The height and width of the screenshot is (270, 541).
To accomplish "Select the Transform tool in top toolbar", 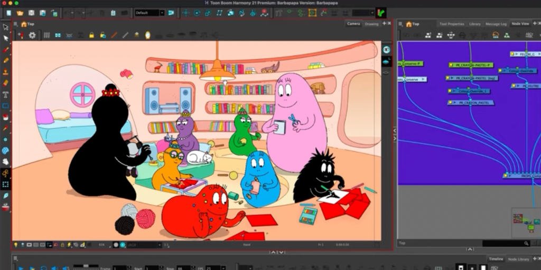I will click(x=185, y=13).
